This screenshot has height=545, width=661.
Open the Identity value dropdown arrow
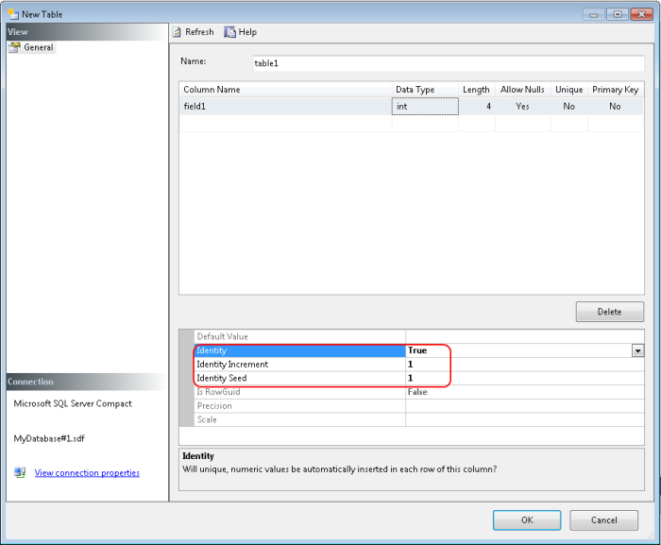637,350
